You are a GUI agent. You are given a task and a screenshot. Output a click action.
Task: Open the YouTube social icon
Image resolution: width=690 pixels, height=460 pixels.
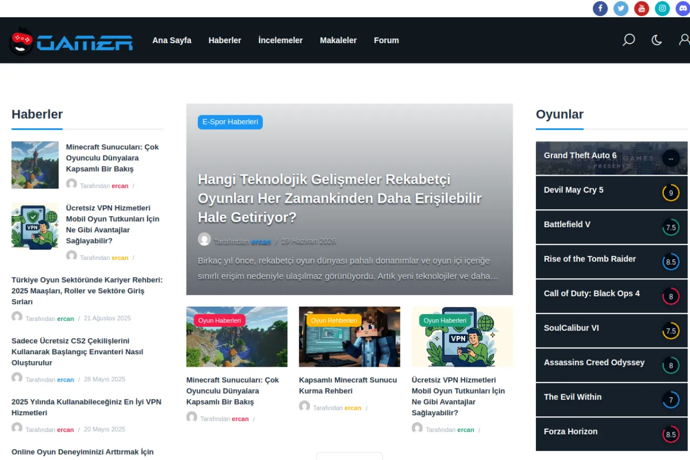[641, 9]
